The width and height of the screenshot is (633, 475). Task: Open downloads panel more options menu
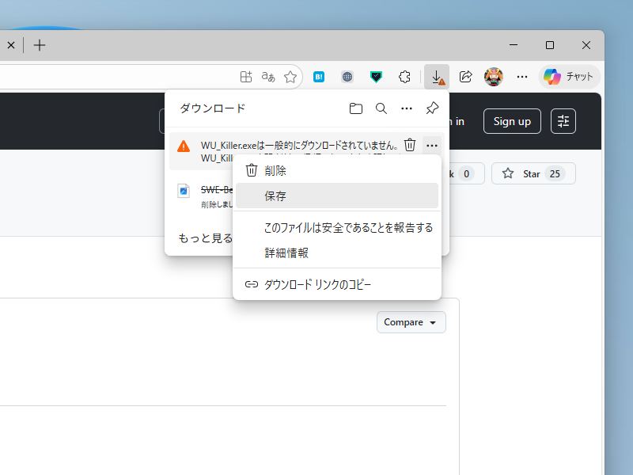[406, 108]
